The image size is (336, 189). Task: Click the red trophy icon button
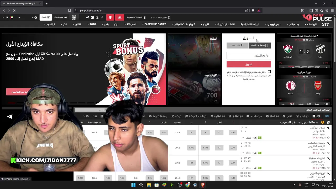(110, 18)
